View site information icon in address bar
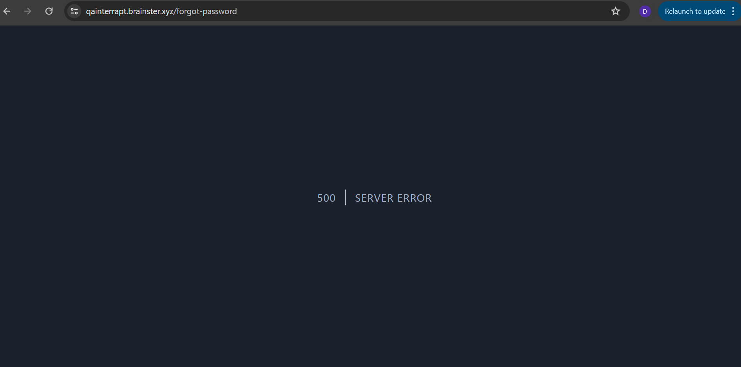This screenshot has height=367, width=741. [x=74, y=11]
